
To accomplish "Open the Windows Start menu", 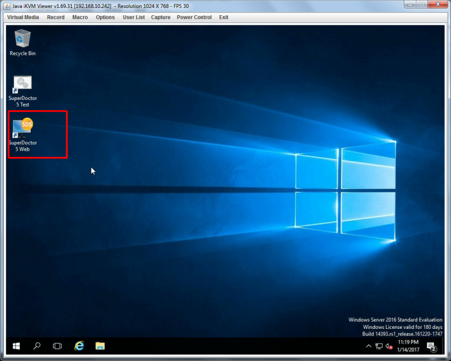I will coord(16,346).
